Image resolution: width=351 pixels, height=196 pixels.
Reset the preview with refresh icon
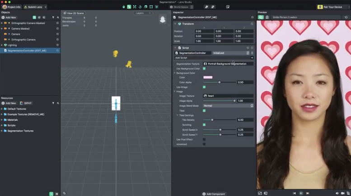(346, 17)
